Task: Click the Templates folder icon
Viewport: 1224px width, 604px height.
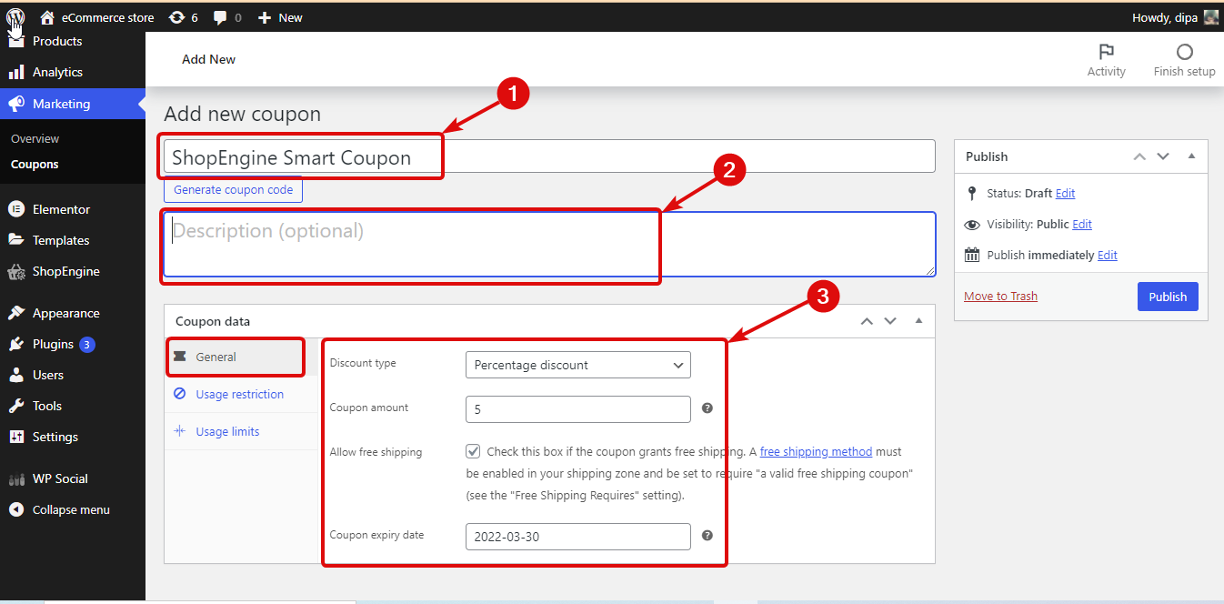Action: coord(16,240)
